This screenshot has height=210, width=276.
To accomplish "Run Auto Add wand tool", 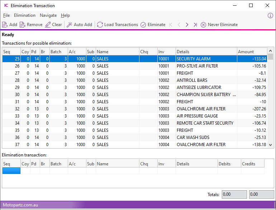I will click(x=70, y=25).
